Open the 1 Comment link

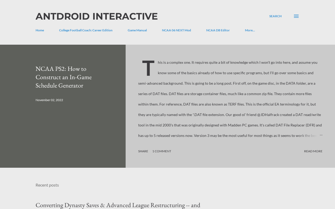[162, 151]
